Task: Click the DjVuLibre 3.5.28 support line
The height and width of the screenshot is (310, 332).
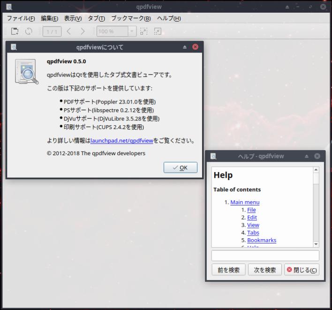Action: point(112,119)
